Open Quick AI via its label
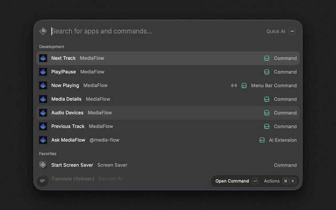This screenshot has width=336, height=210. click(x=276, y=31)
